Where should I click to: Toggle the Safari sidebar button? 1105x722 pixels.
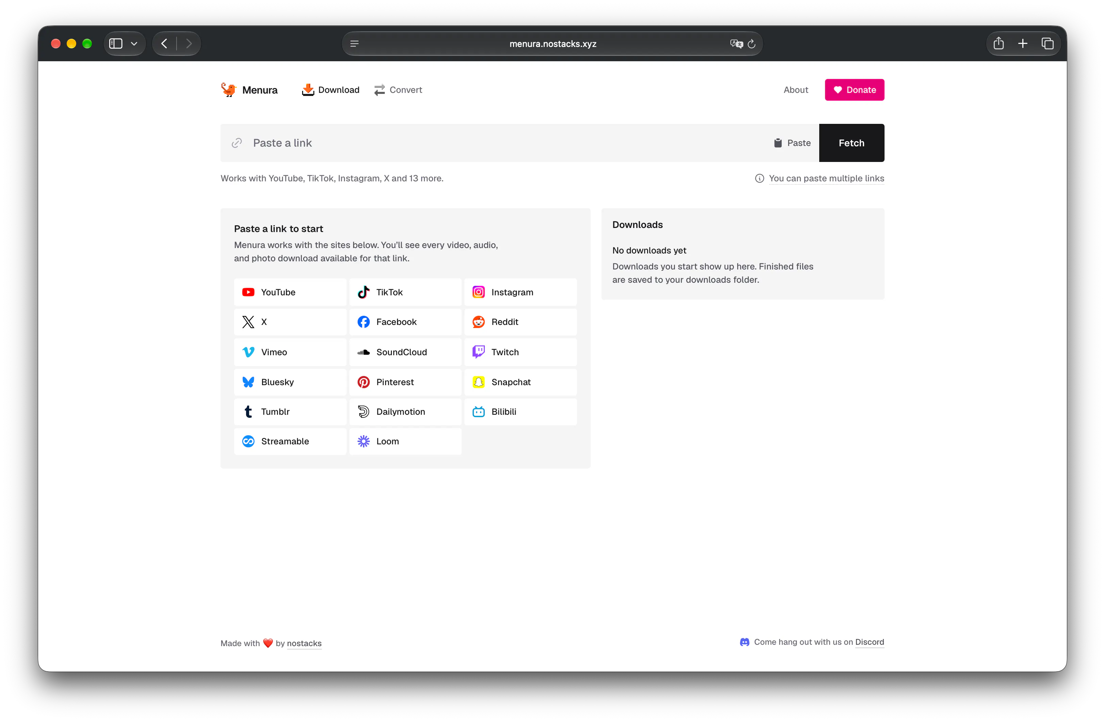pyautogui.click(x=116, y=44)
